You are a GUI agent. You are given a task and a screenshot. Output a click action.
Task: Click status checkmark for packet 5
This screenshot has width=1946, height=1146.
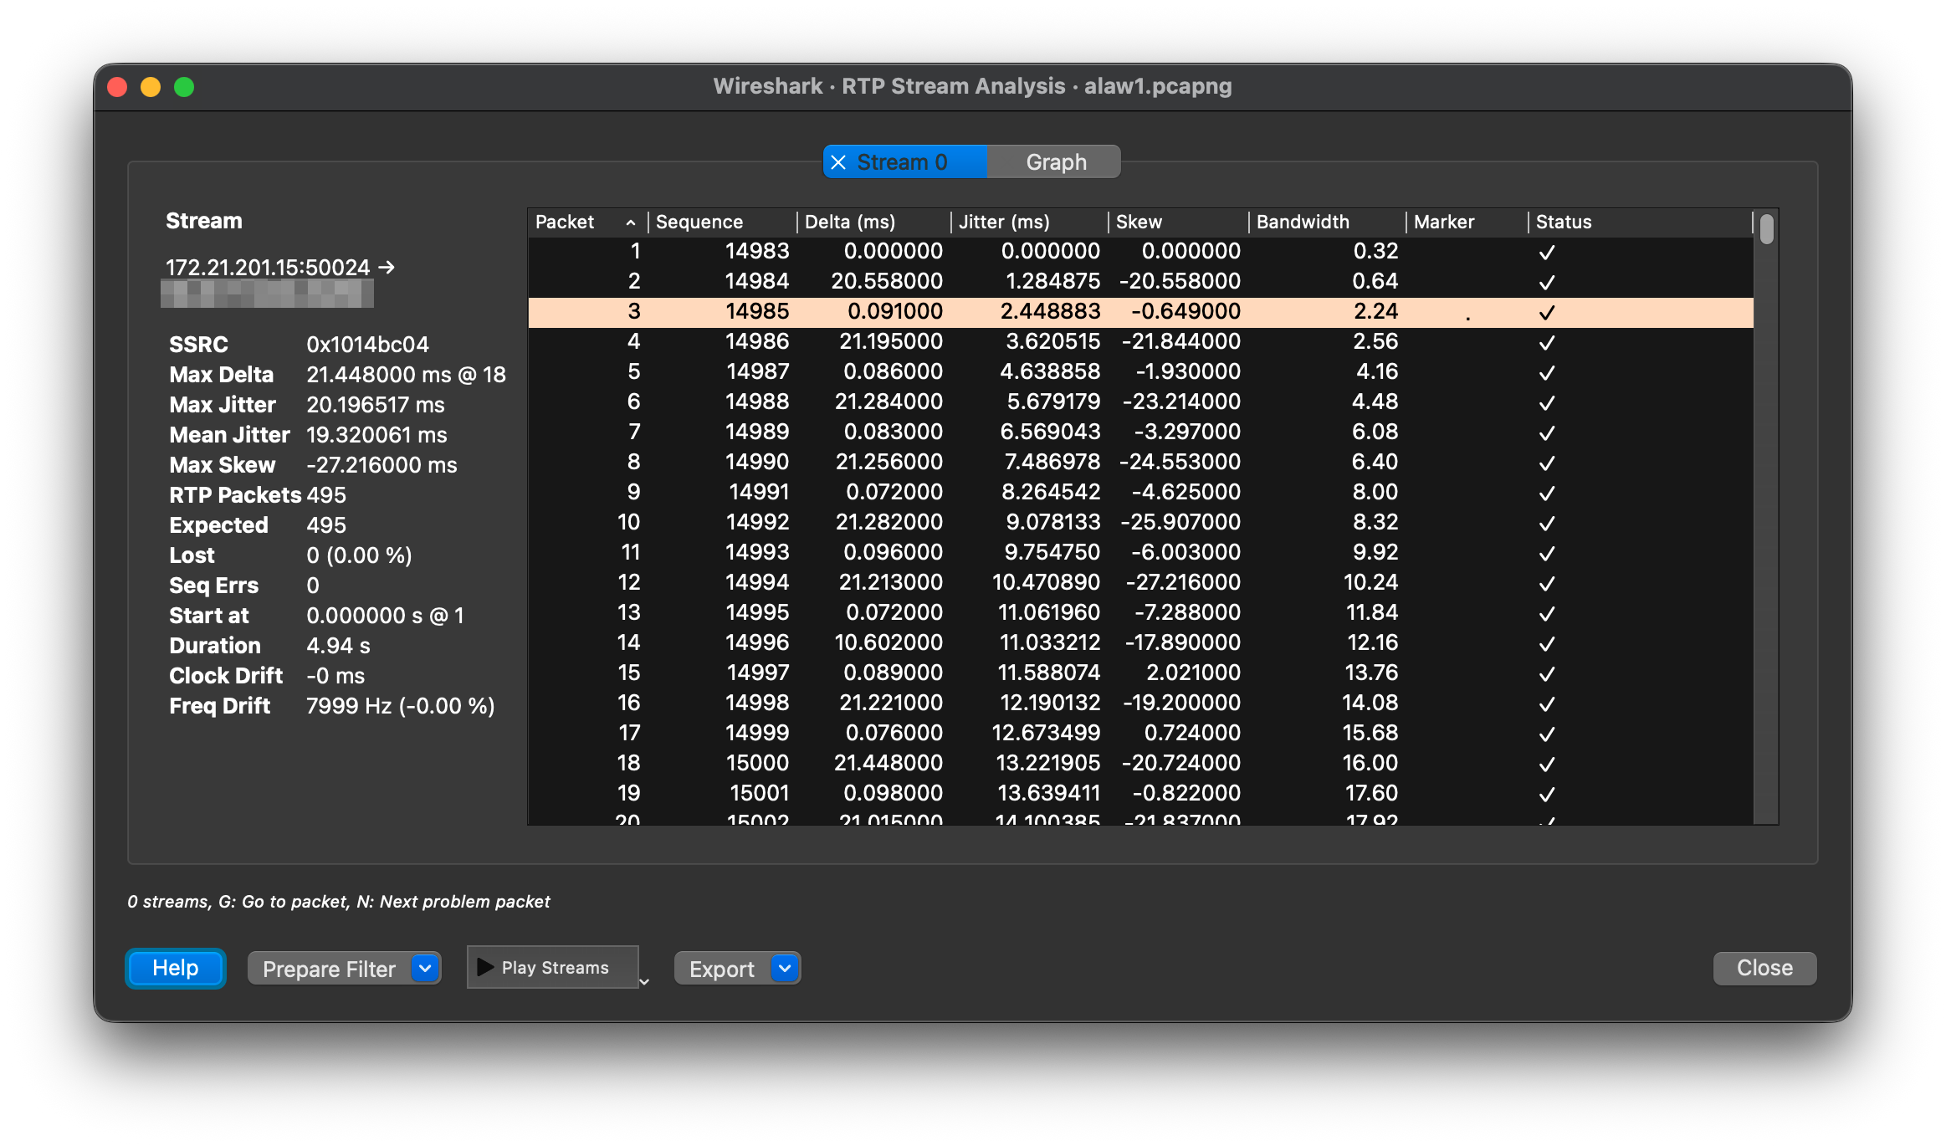1547,372
